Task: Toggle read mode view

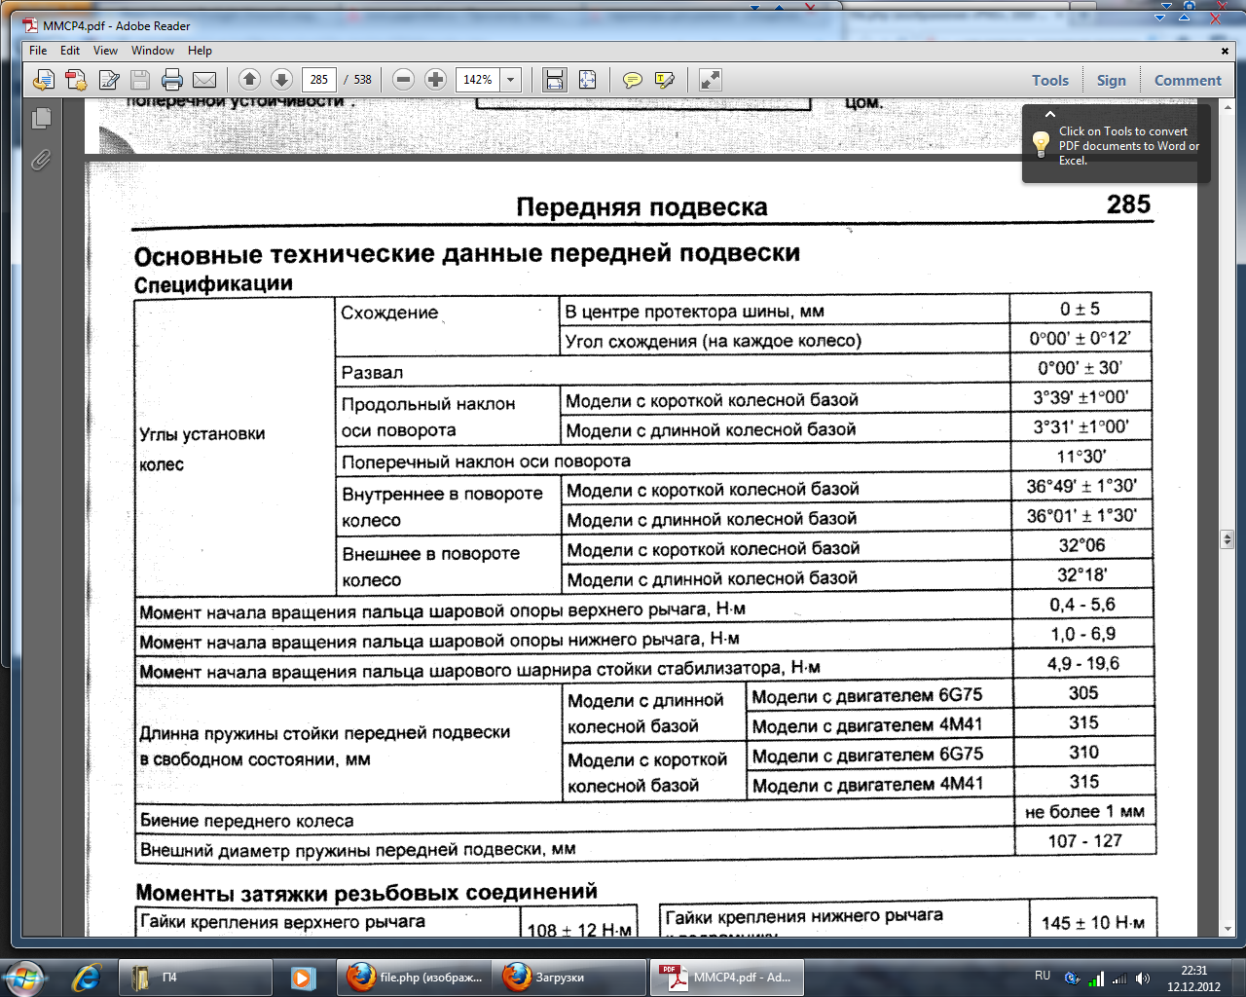Action: (x=711, y=80)
